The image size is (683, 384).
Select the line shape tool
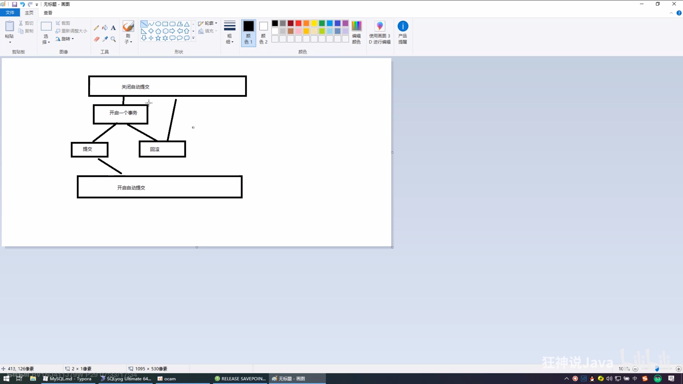click(144, 24)
